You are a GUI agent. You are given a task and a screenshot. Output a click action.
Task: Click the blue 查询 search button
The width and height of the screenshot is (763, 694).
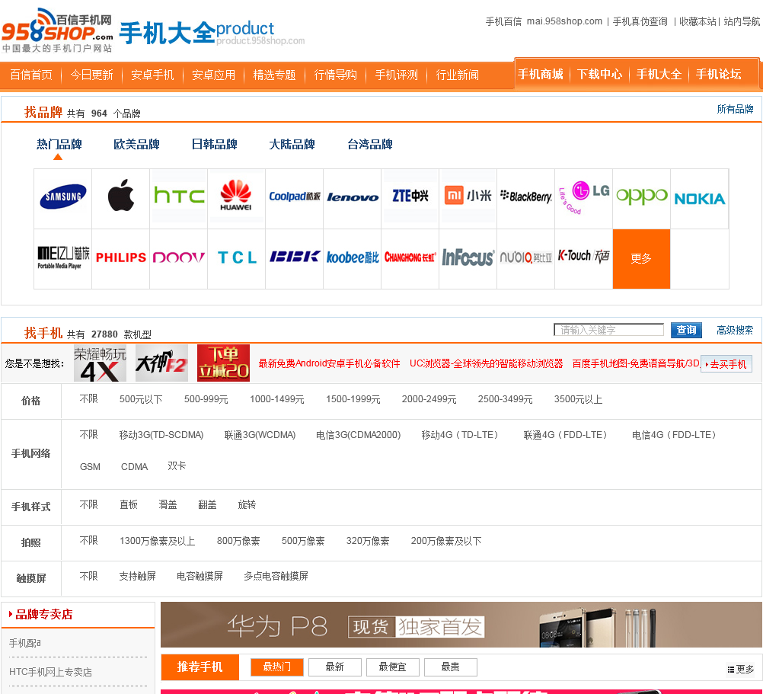click(x=686, y=330)
